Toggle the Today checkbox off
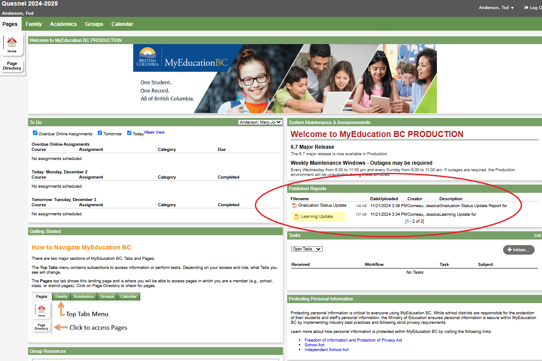Image resolution: width=542 pixels, height=361 pixels. pos(129,133)
